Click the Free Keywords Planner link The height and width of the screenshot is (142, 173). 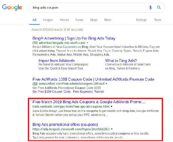pyautogui.click(x=89, y=92)
